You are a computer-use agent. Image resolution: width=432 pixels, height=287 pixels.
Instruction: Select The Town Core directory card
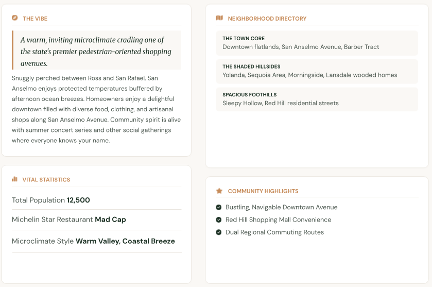point(317,43)
